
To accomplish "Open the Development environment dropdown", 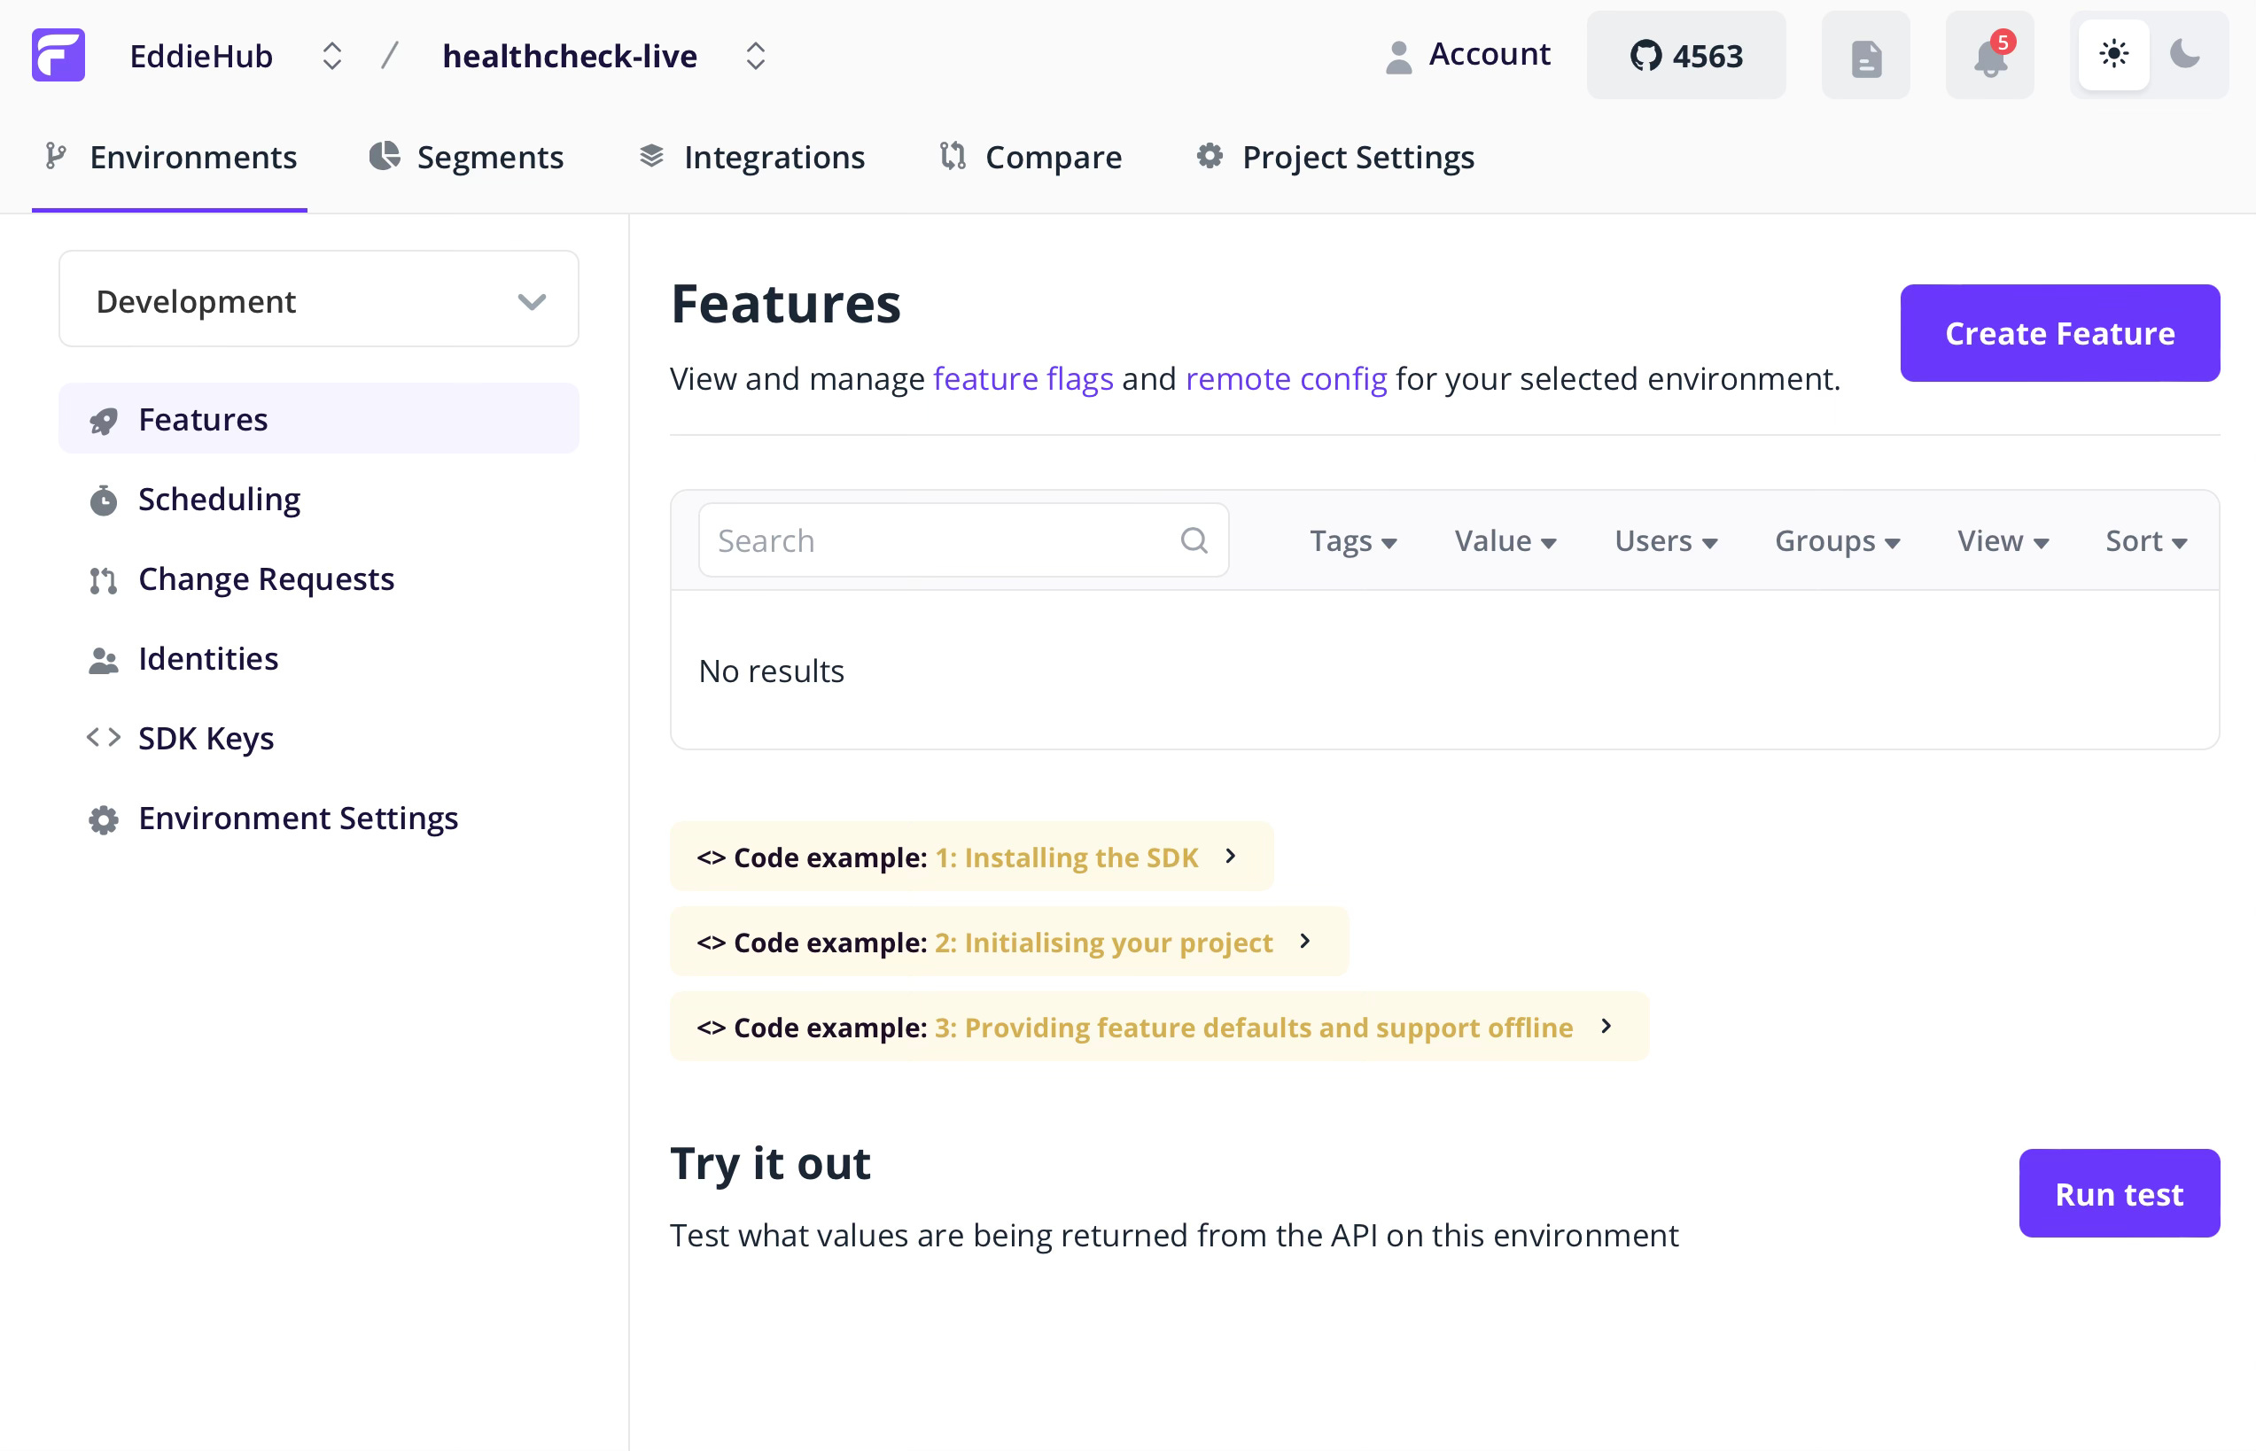I will pyautogui.click(x=318, y=299).
